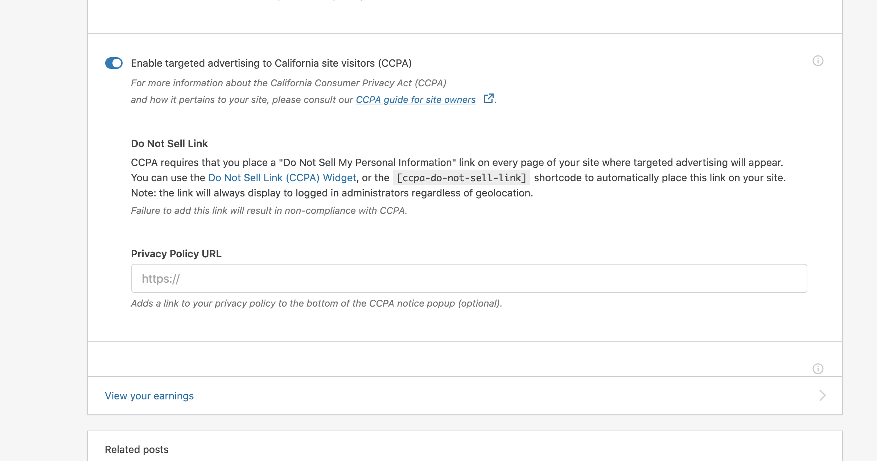
Task: Click chevron arrow in View your earnings row
Action: (x=822, y=395)
